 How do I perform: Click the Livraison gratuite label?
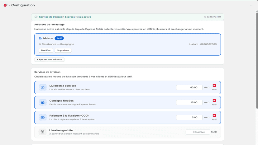pyautogui.click(x=61, y=130)
